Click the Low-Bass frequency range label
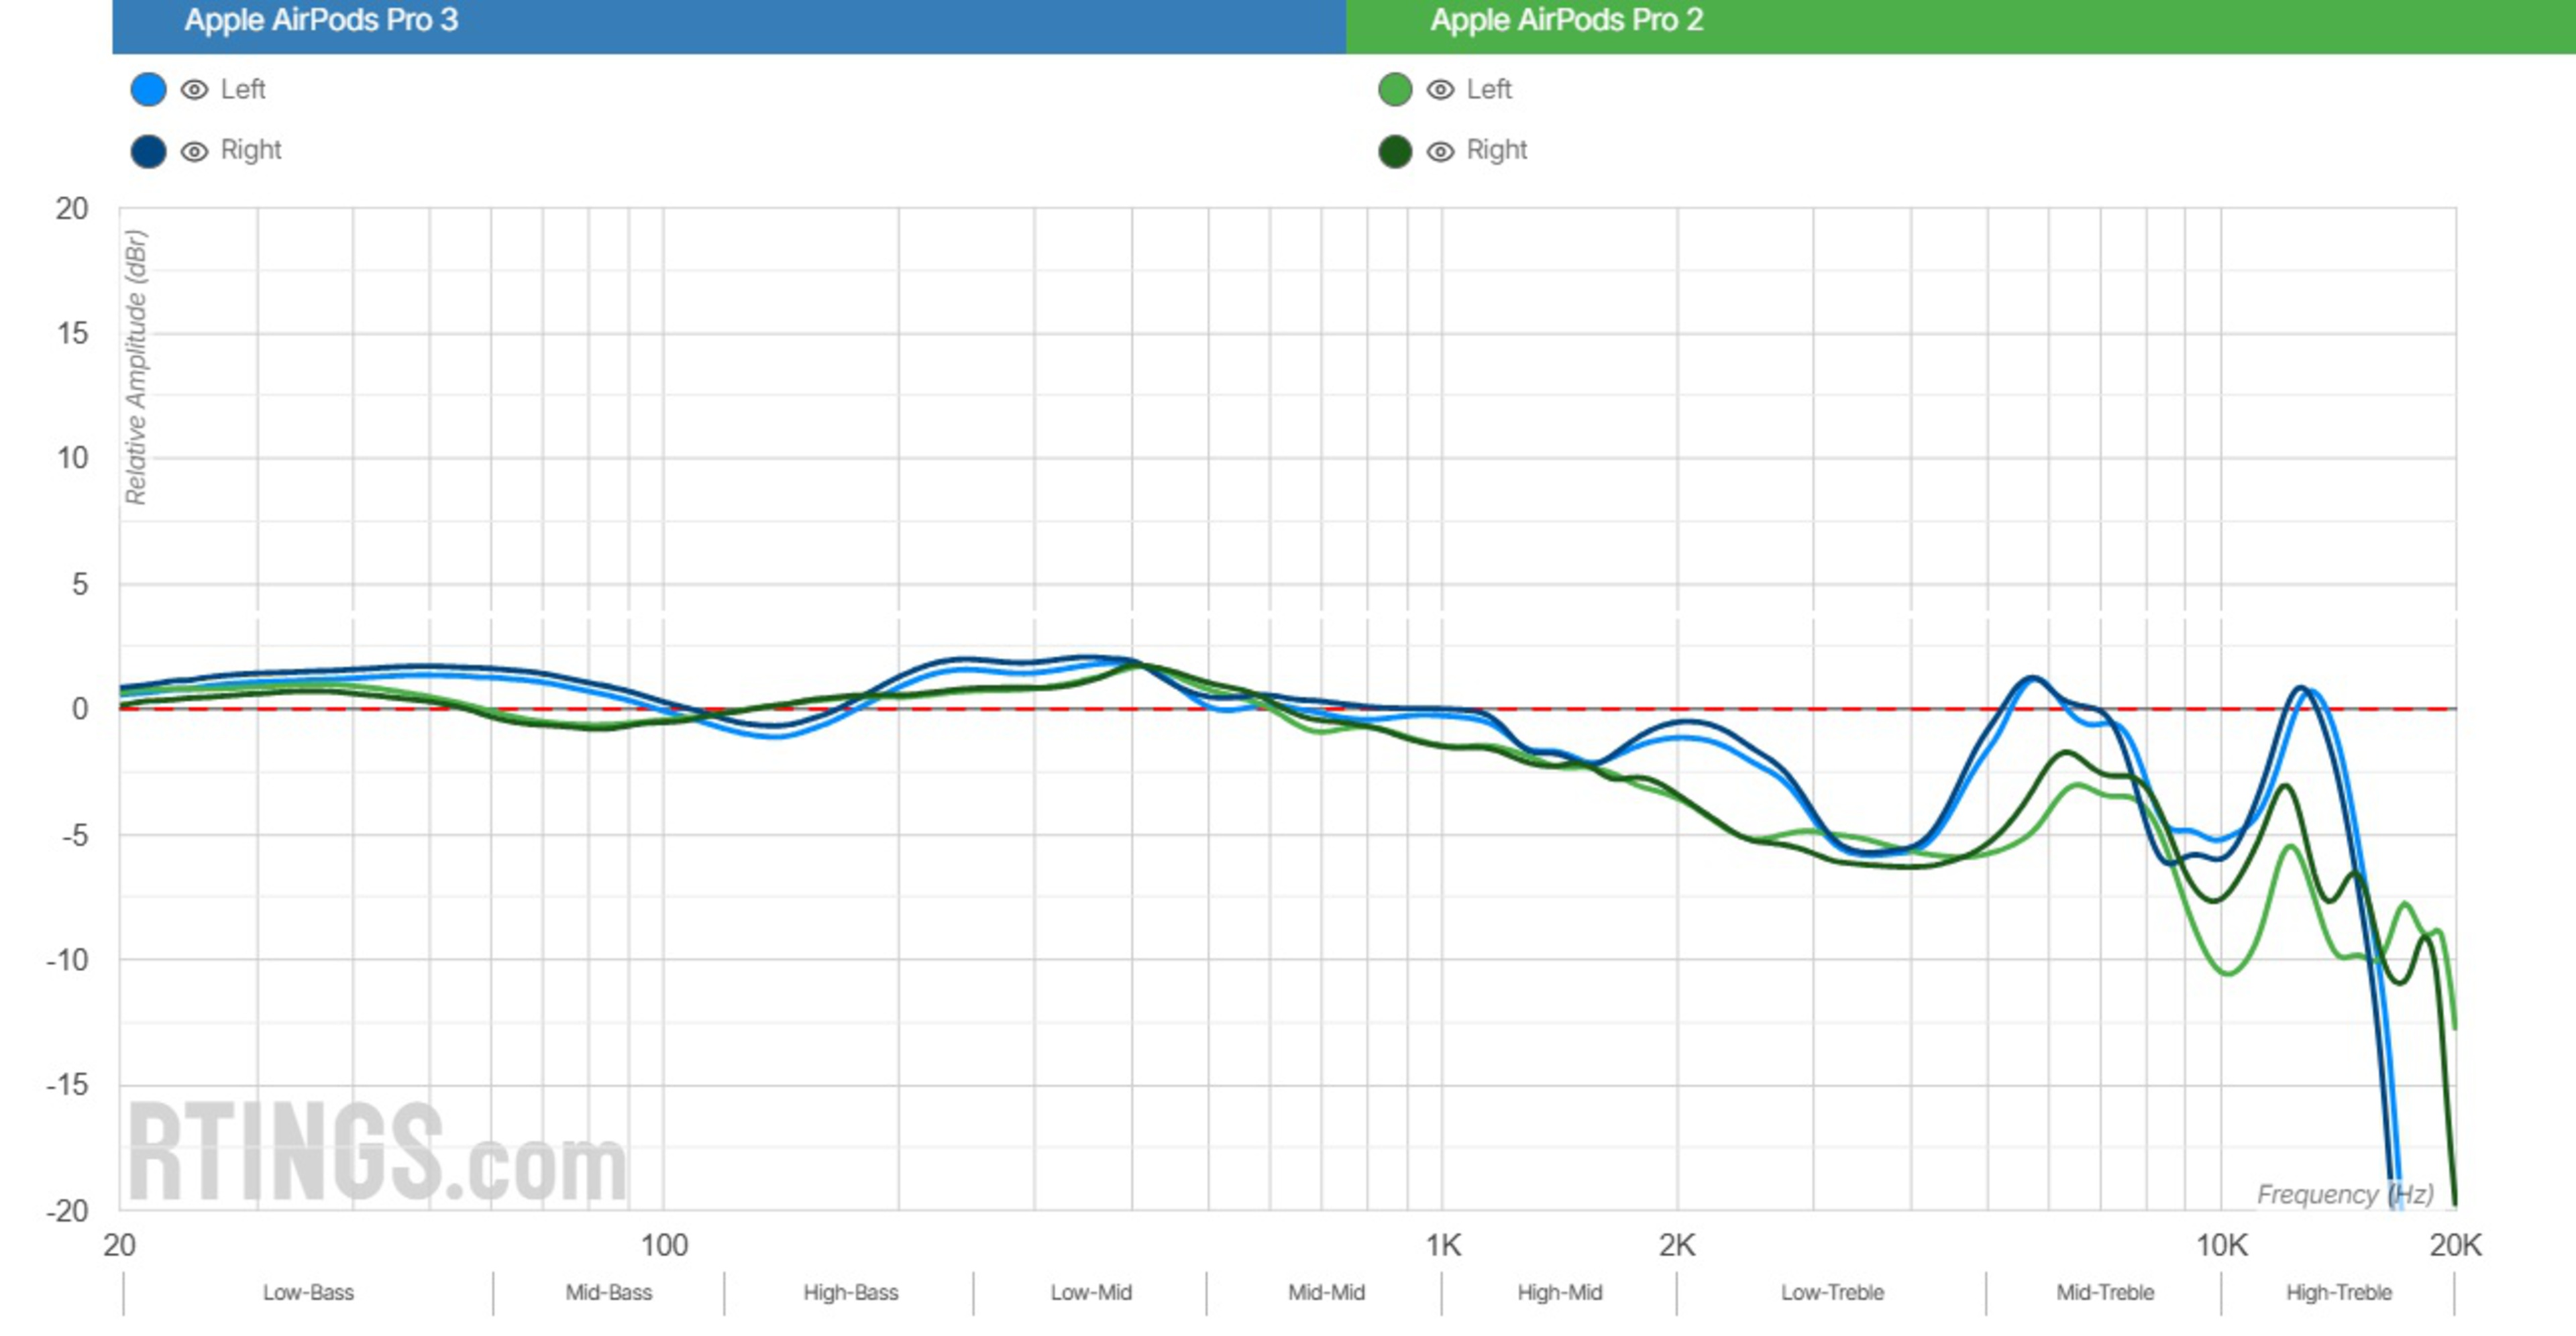This screenshot has height=1336, width=2576. pyautogui.click(x=308, y=1292)
